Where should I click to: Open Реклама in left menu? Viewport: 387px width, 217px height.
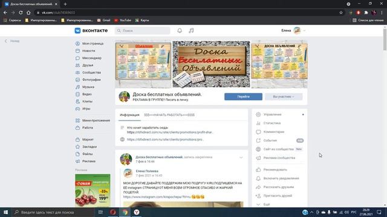pos(89,161)
